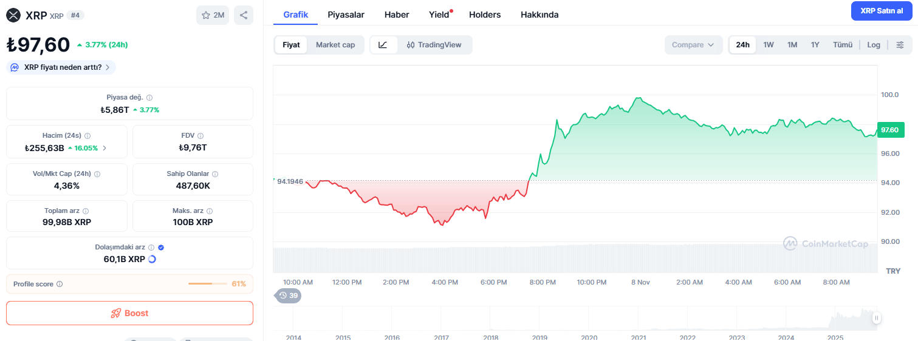Click the XRP logo icon
918x341 pixels.
point(13,15)
